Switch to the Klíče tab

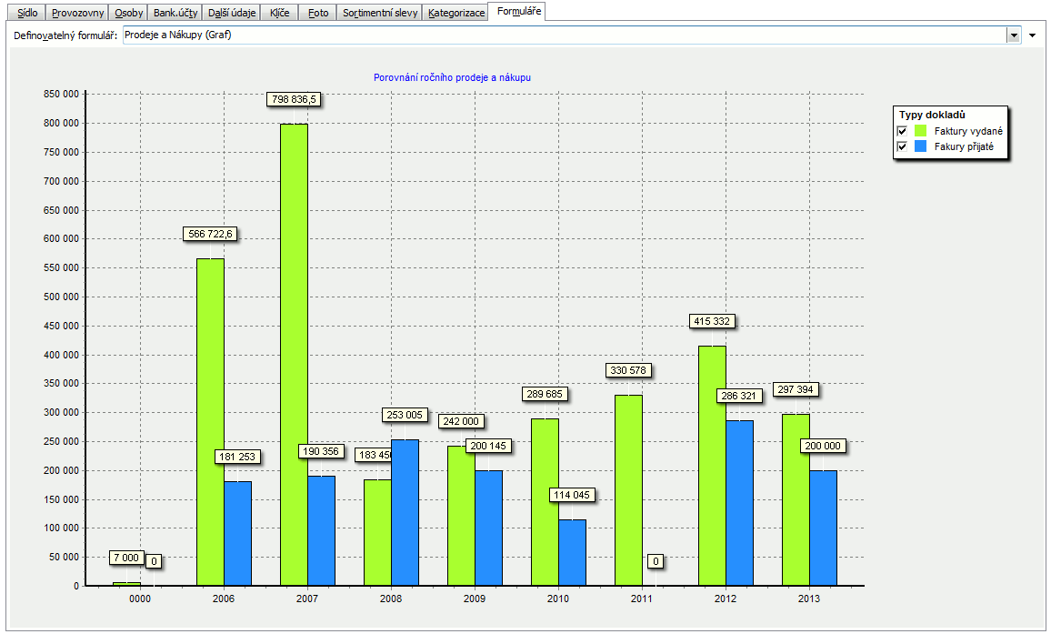tap(280, 14)
